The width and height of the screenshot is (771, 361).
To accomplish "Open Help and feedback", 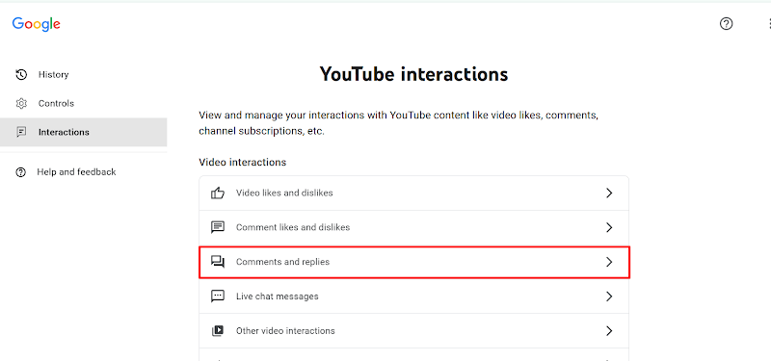I will pos(84,172).
